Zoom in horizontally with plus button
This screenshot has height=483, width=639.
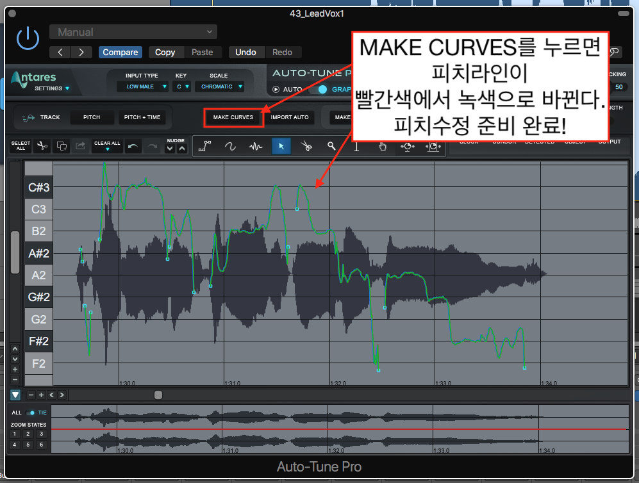click(41, 395)
